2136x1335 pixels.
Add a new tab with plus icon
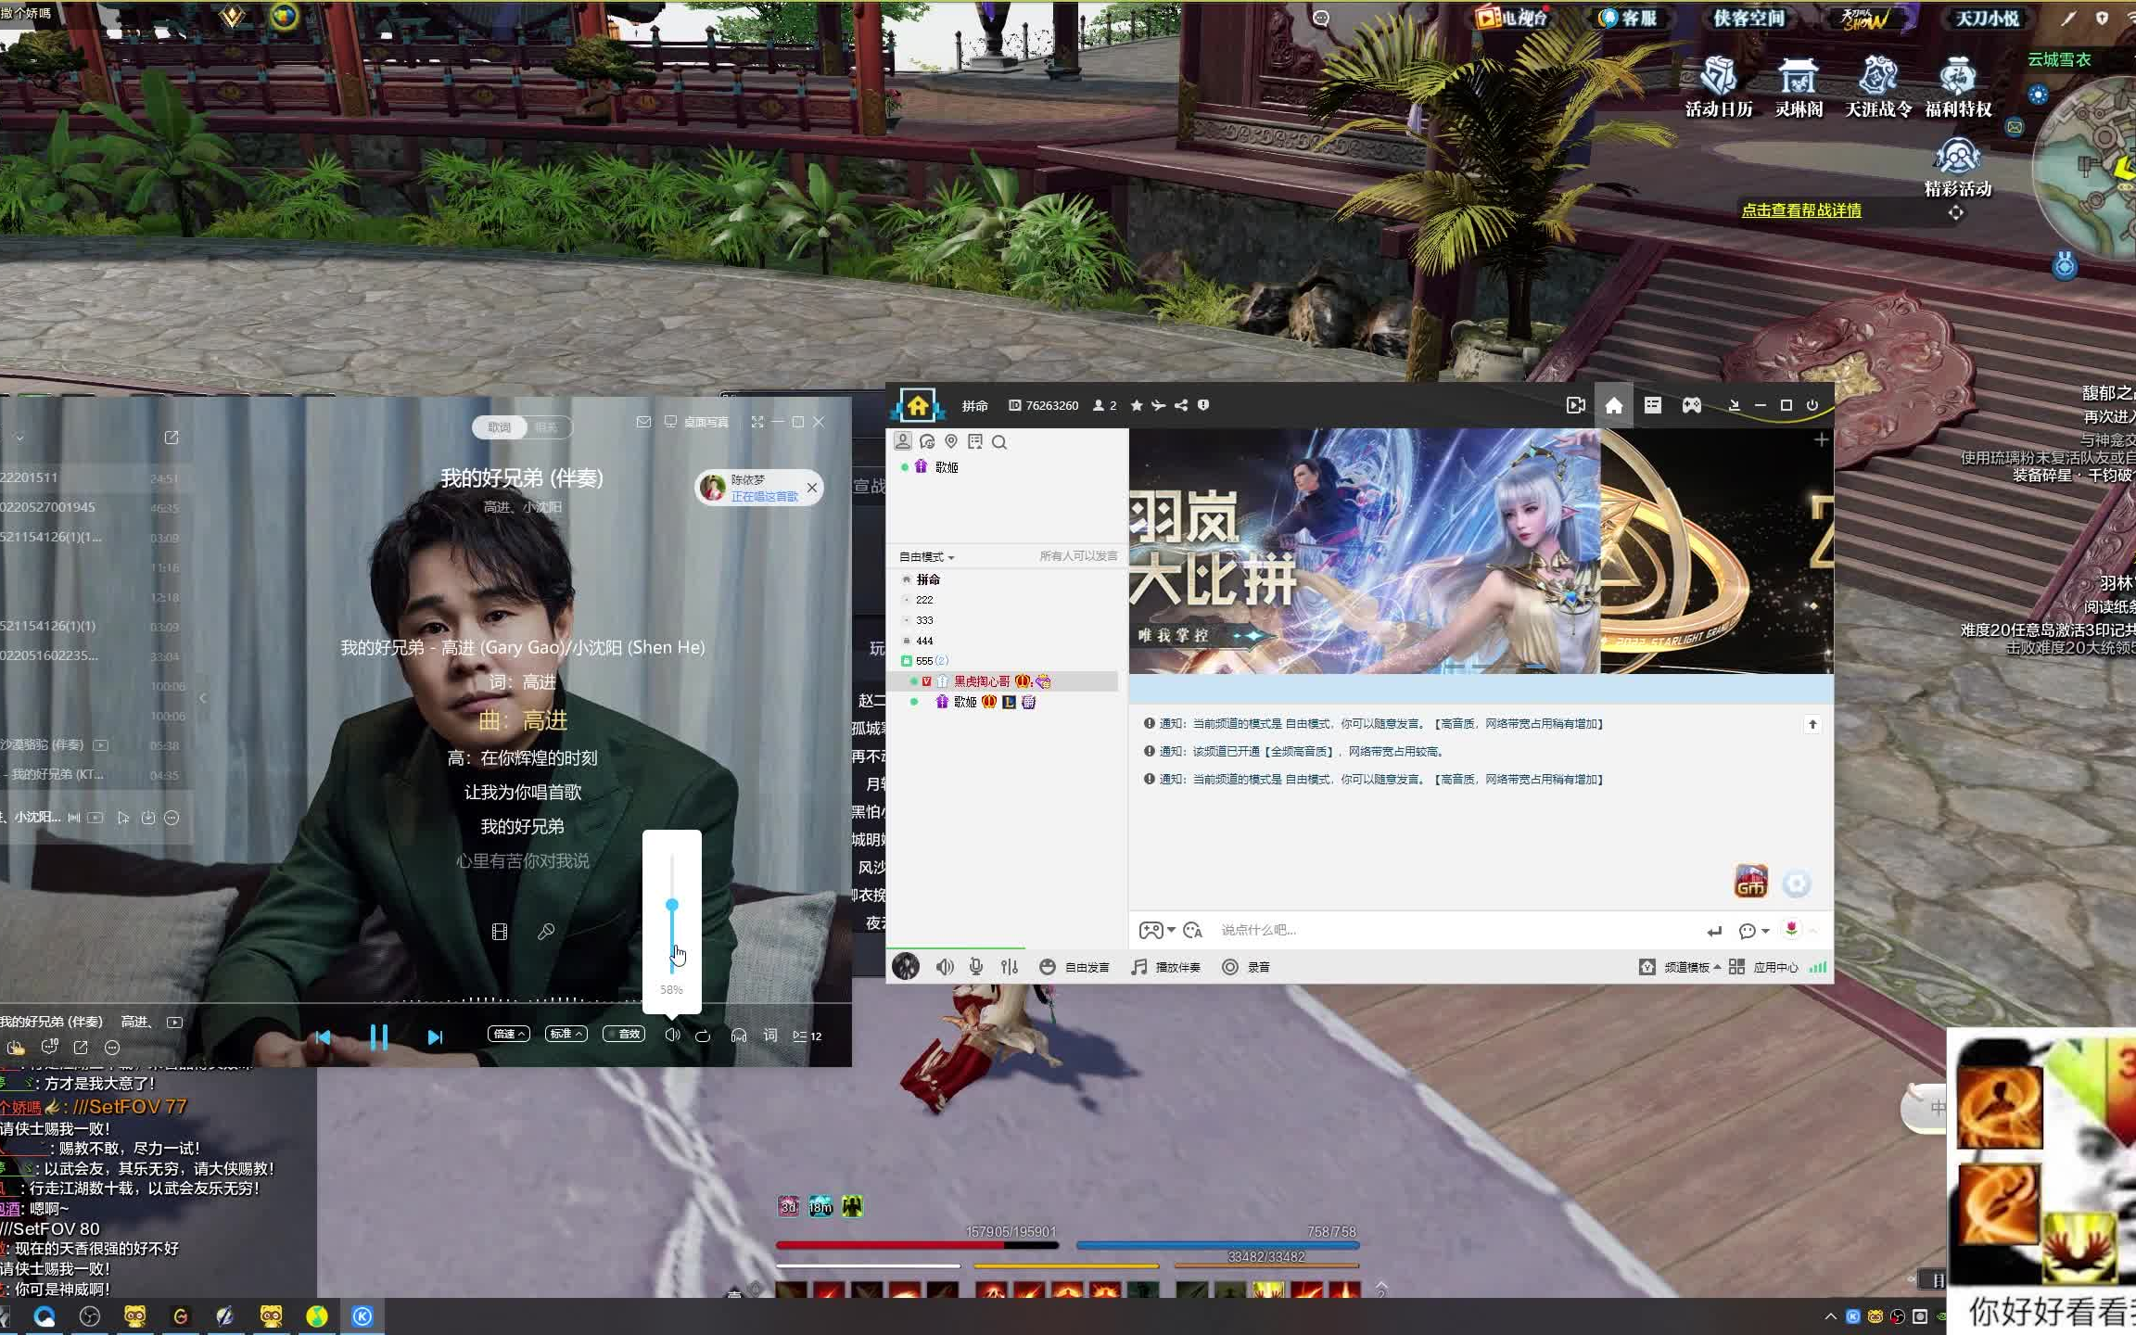[1821, 439]
